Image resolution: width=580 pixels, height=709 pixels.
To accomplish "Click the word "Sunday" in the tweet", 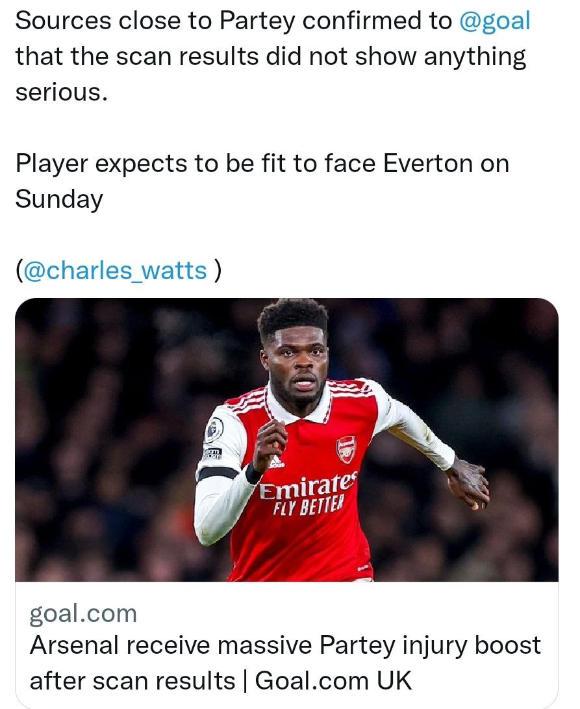I will [x=59, y=199].
